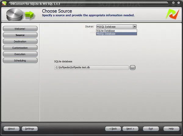This screenshot has height=136, width=183.
Task: Click the Source combo box showing MSSQL Database
Action: [117, 27]
